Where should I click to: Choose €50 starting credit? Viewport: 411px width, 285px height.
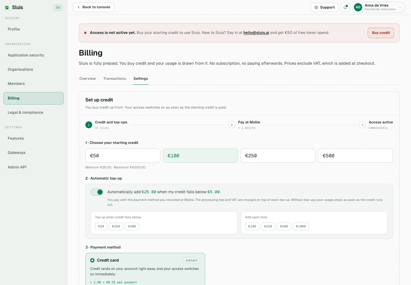click(123, 156)
